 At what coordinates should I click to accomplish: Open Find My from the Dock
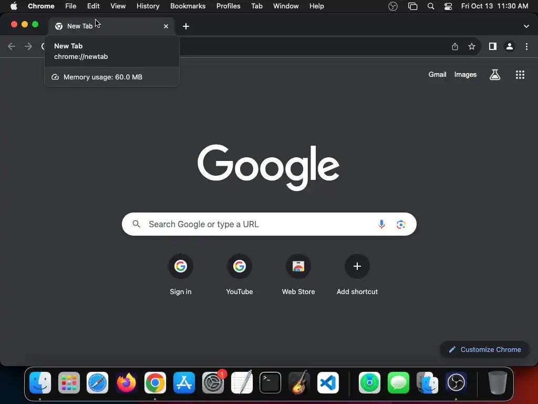coord(369,383)
